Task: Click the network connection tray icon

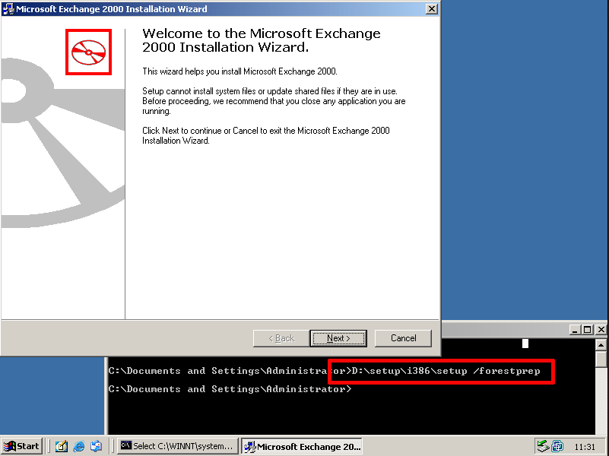Action: 543,446
